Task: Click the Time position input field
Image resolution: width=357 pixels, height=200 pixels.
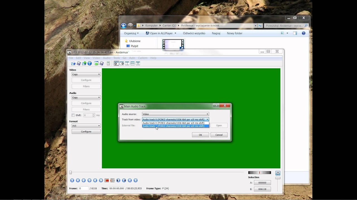Action: tap(117, 188)
